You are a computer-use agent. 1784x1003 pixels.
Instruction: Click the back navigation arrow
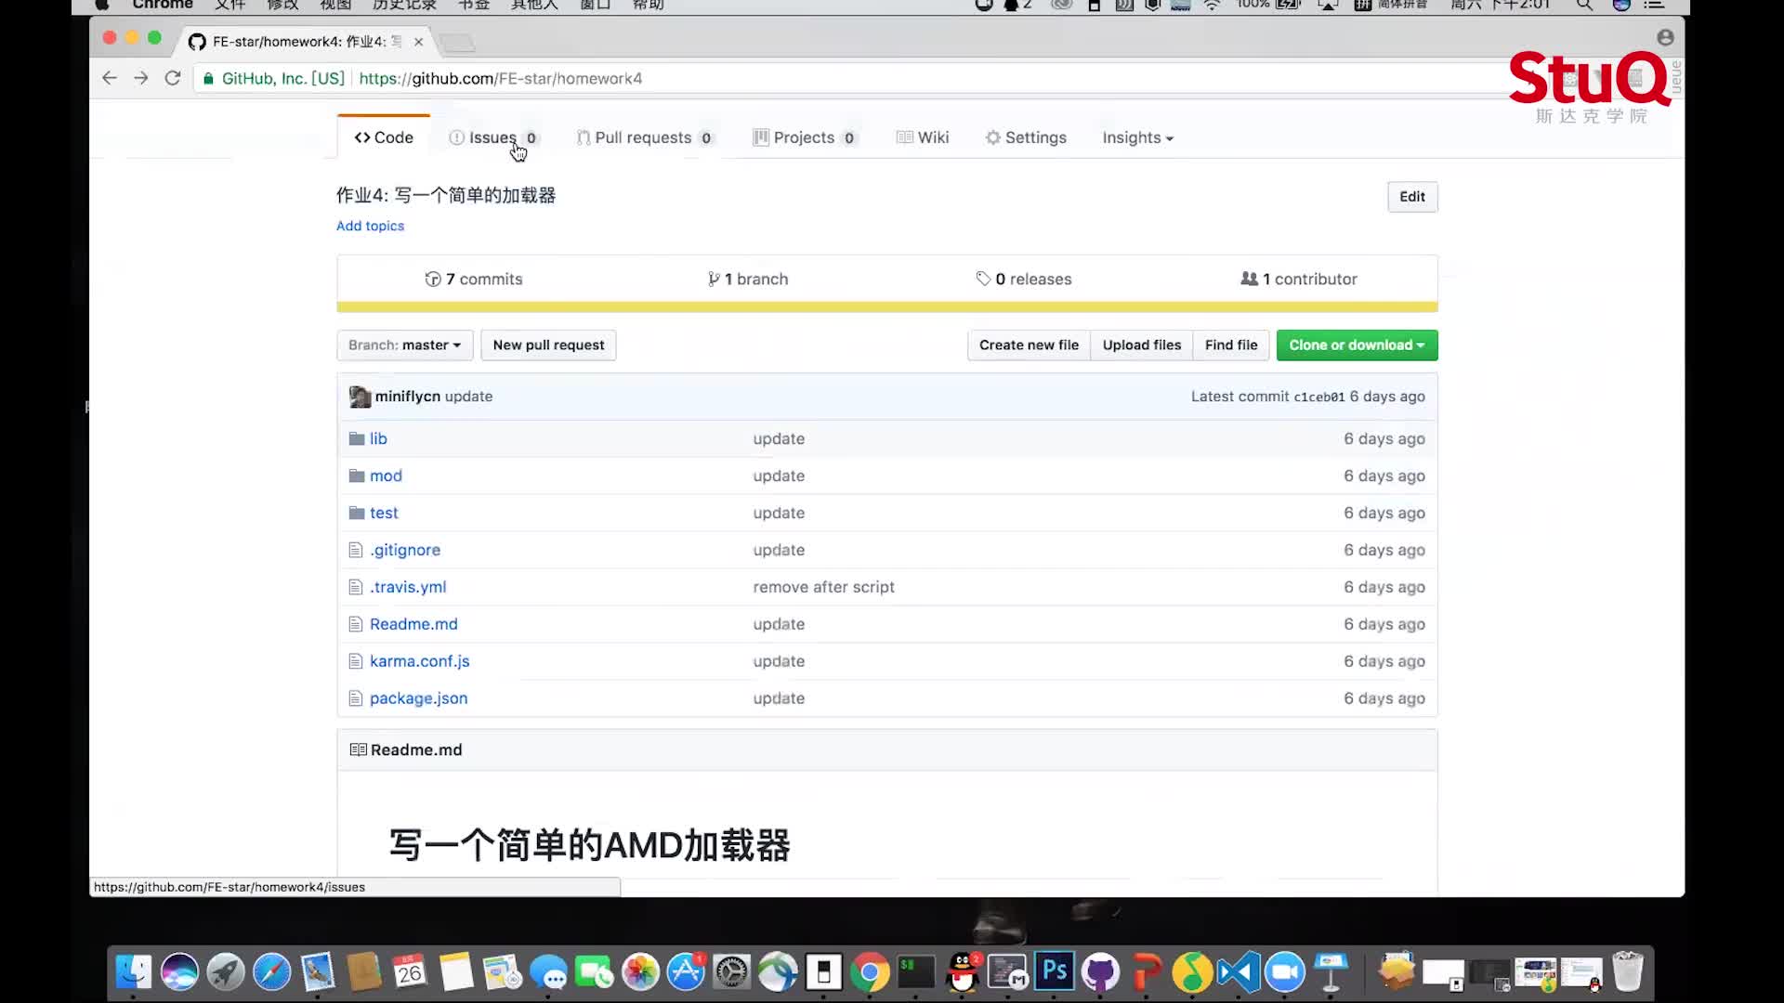tap(109, 78)
